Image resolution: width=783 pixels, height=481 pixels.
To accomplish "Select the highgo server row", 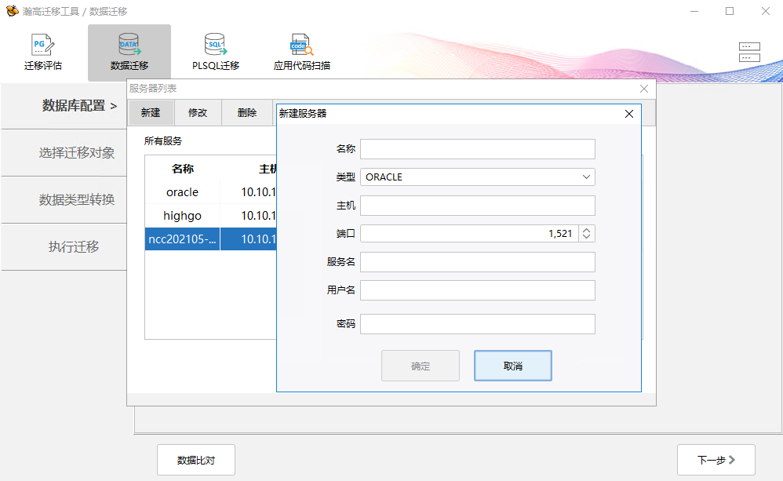I will pyautogui.click(x=211, y=216).
